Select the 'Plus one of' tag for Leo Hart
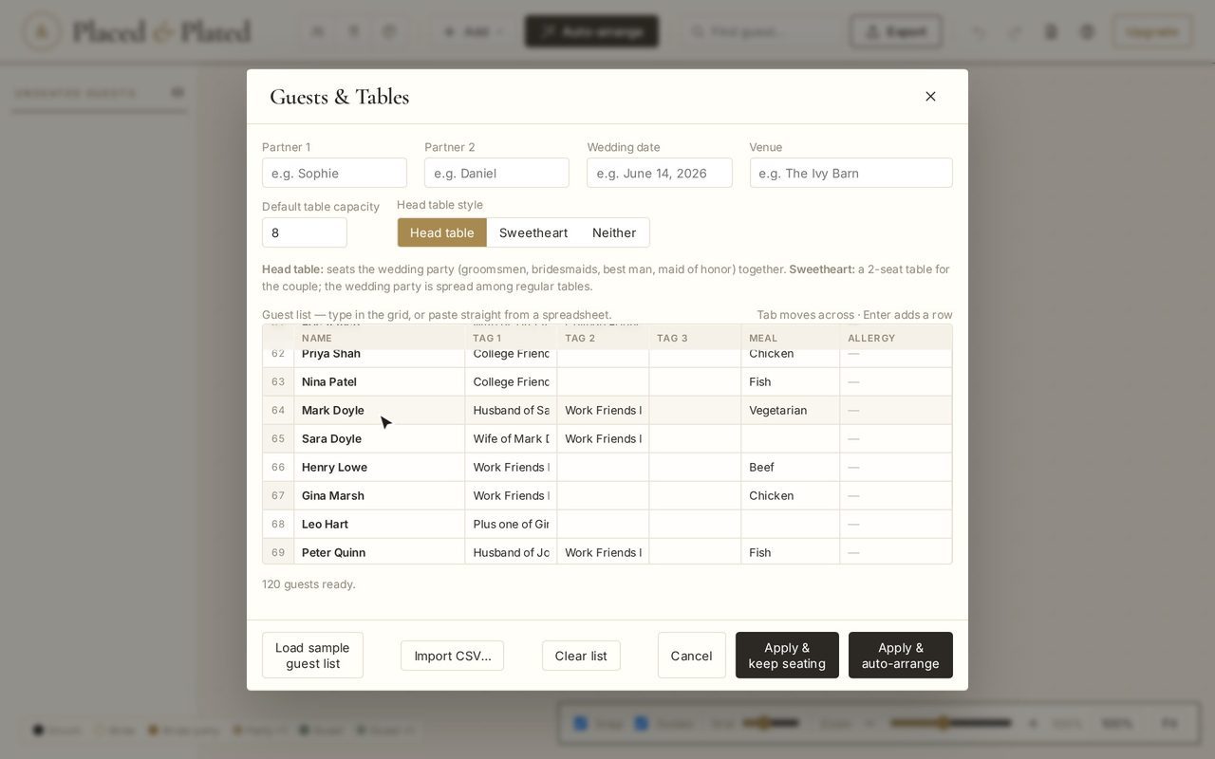This screenshot has width=1215, height=759. [x=511, y=524]
